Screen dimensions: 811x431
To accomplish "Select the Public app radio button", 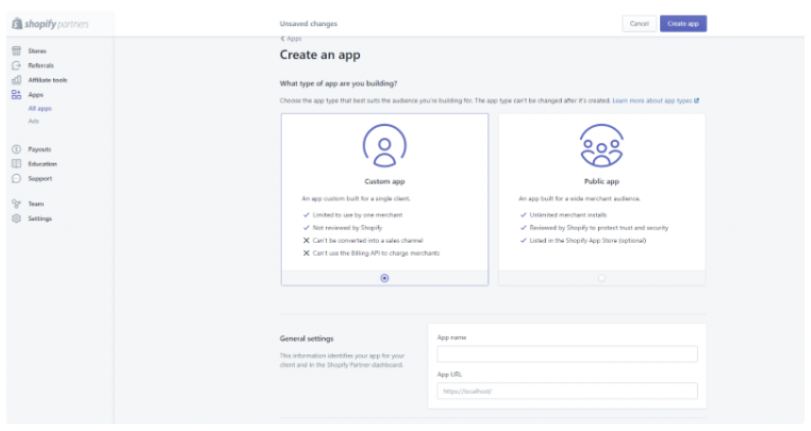I will (602, 278).
